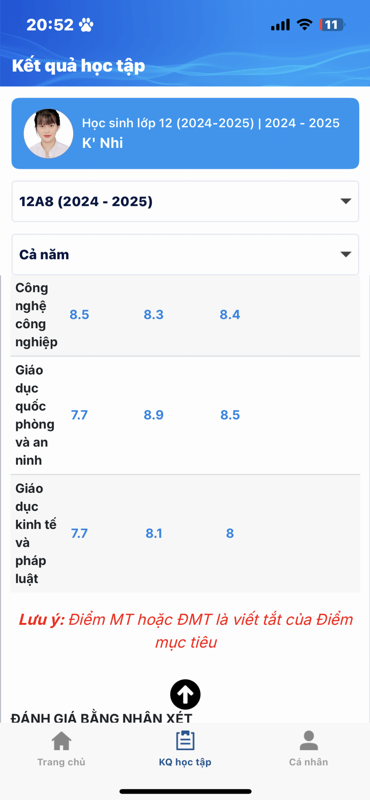This screenshot has height=800, width=370.
Task: Tap the scroll-to-top arrow icon
Action: click(x=185, y=694)
